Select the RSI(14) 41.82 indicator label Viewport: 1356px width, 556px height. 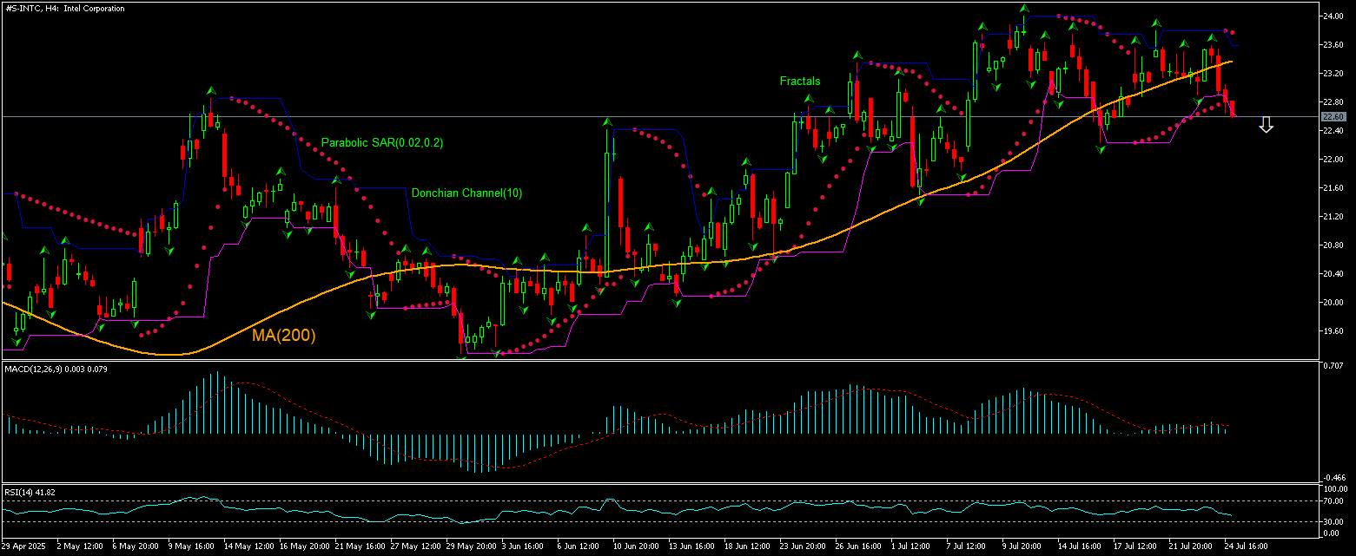click(30, 490)
